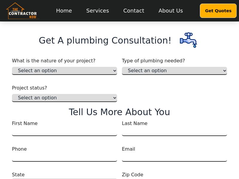Screen dimensions: 239x179
Task: Select an option for State
Action: 65,178
